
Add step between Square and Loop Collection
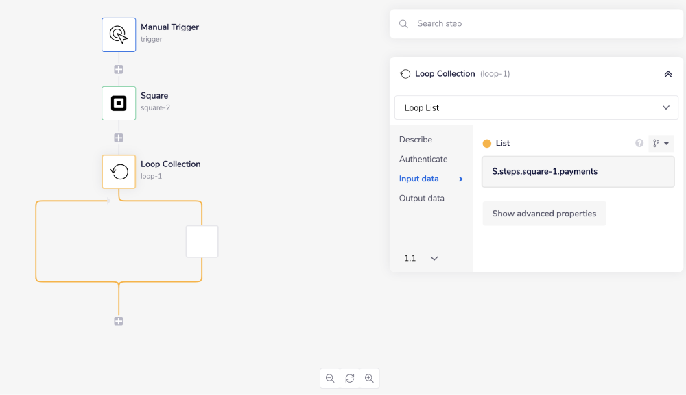pos(119,138)
